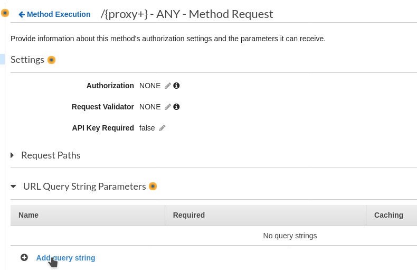Click the Name column header

point(29,215)
